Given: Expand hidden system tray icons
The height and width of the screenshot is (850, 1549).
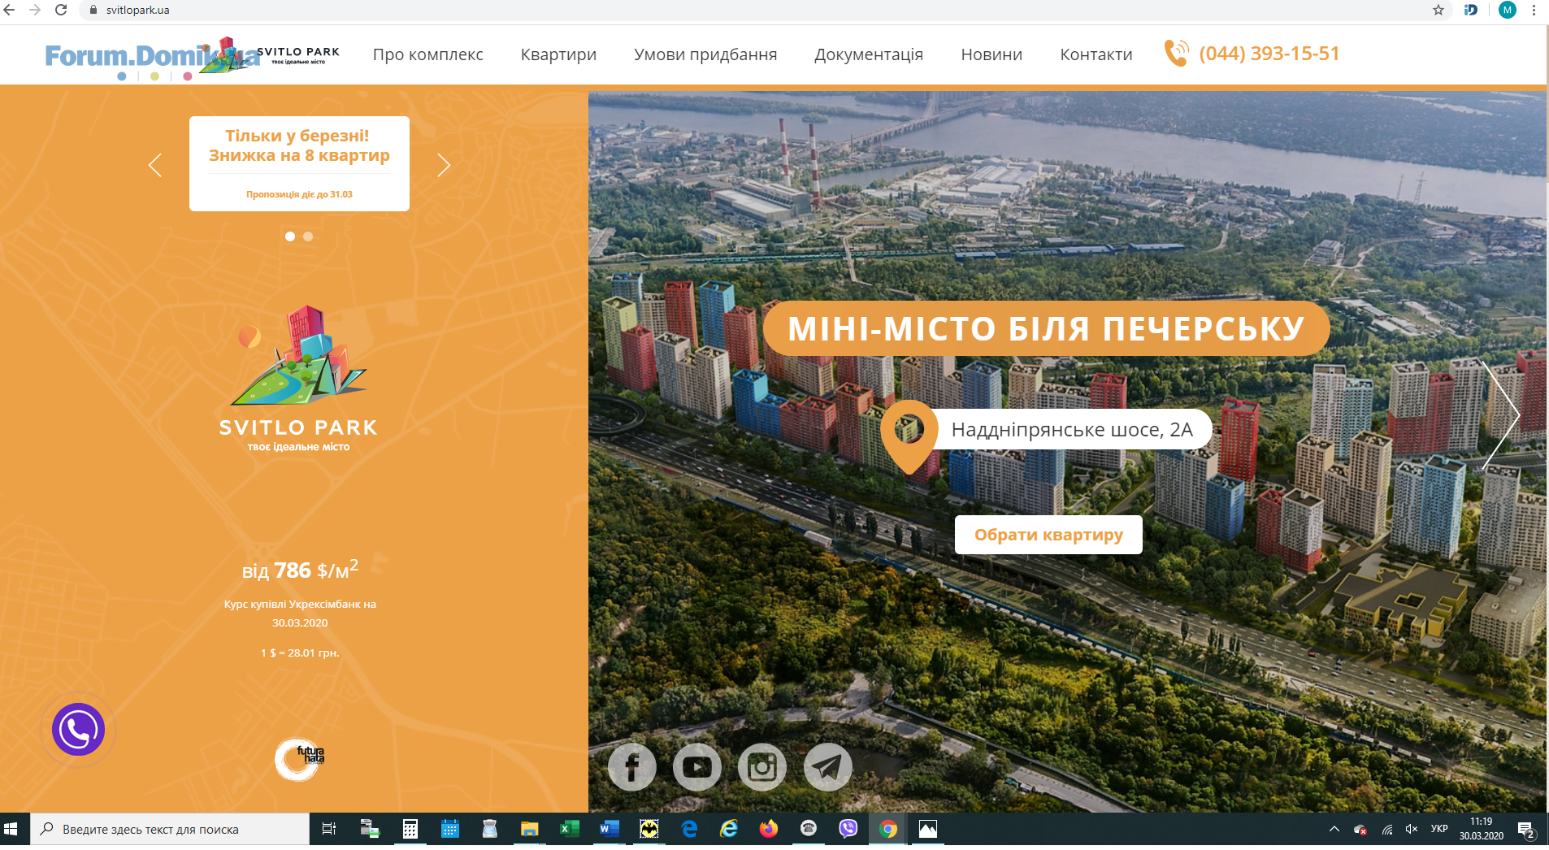Looking at the screenshot, I should point(1334,829).
